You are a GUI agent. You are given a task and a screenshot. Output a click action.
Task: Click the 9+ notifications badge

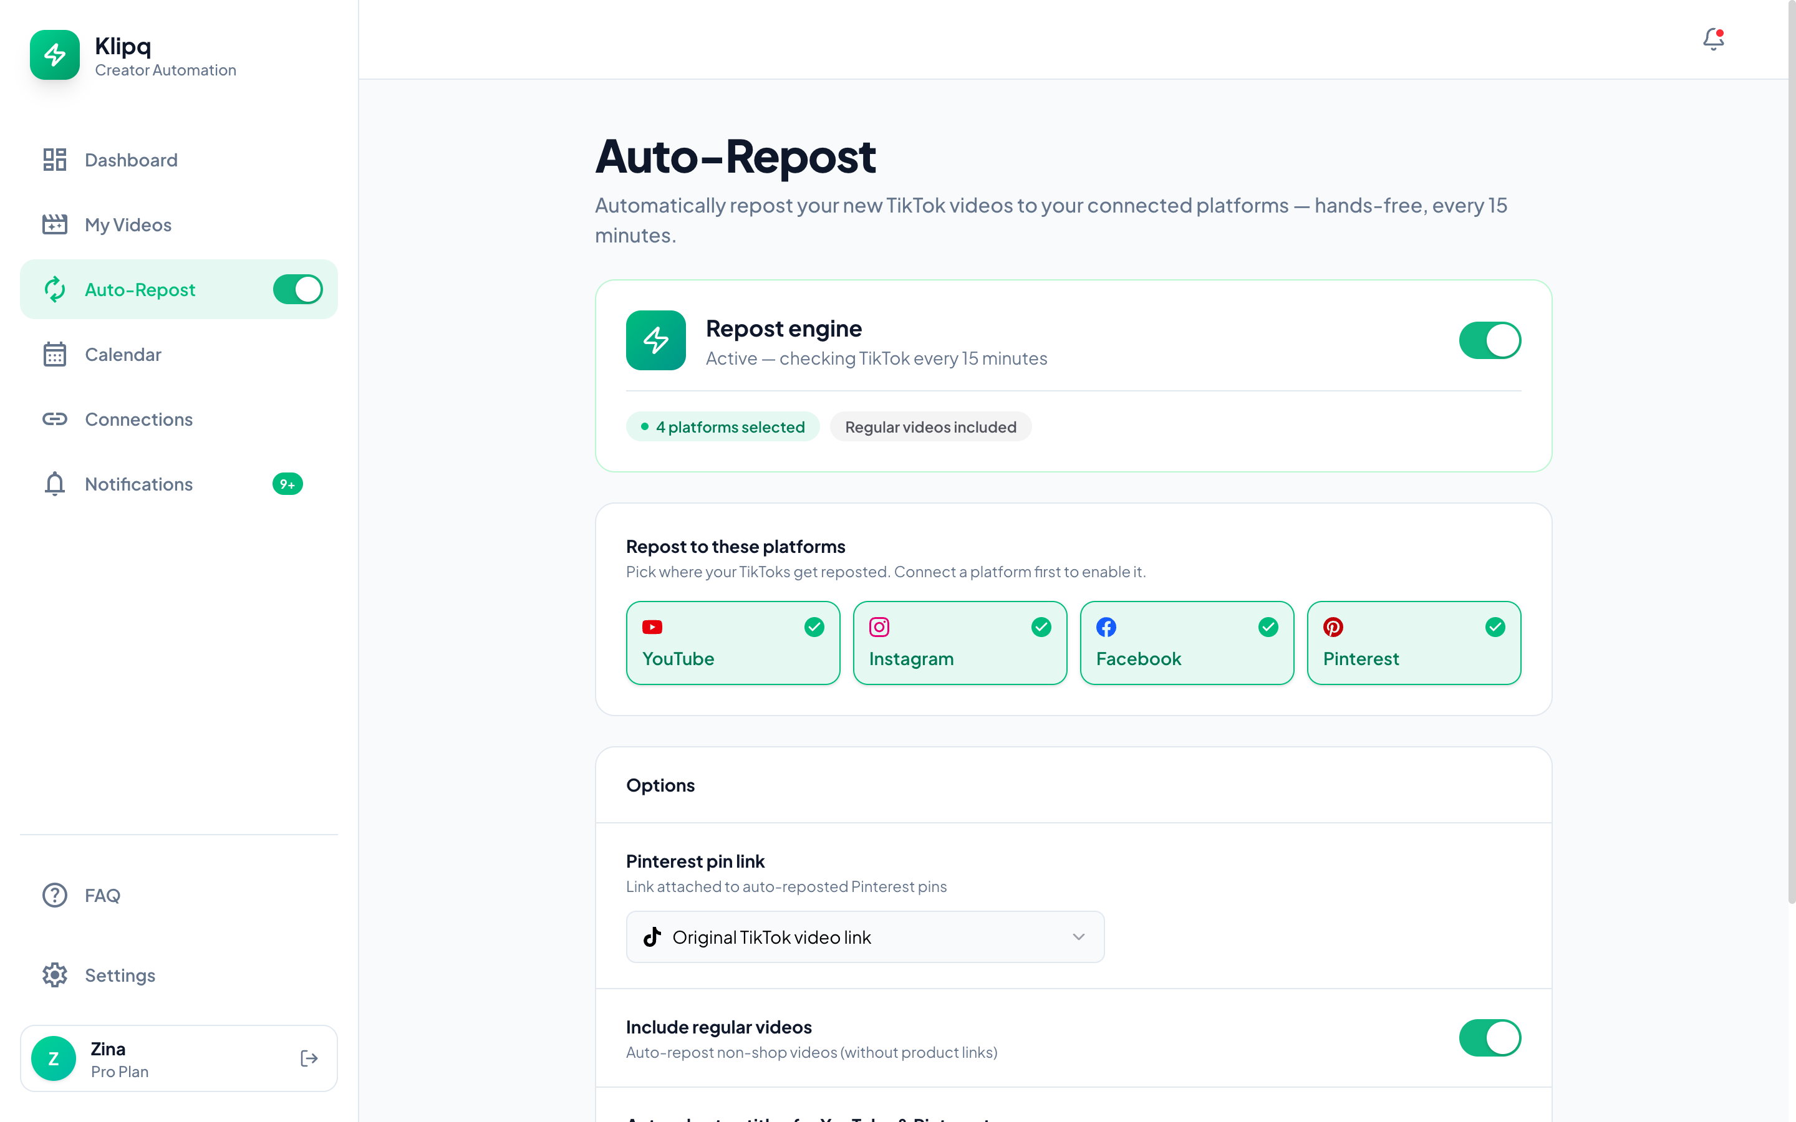coord(287,484)
